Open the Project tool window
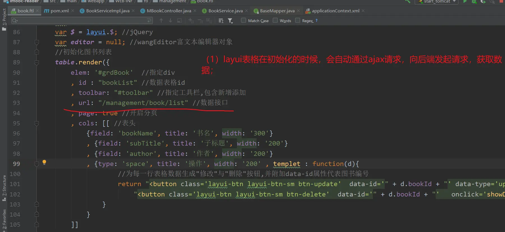 [4, 19]
